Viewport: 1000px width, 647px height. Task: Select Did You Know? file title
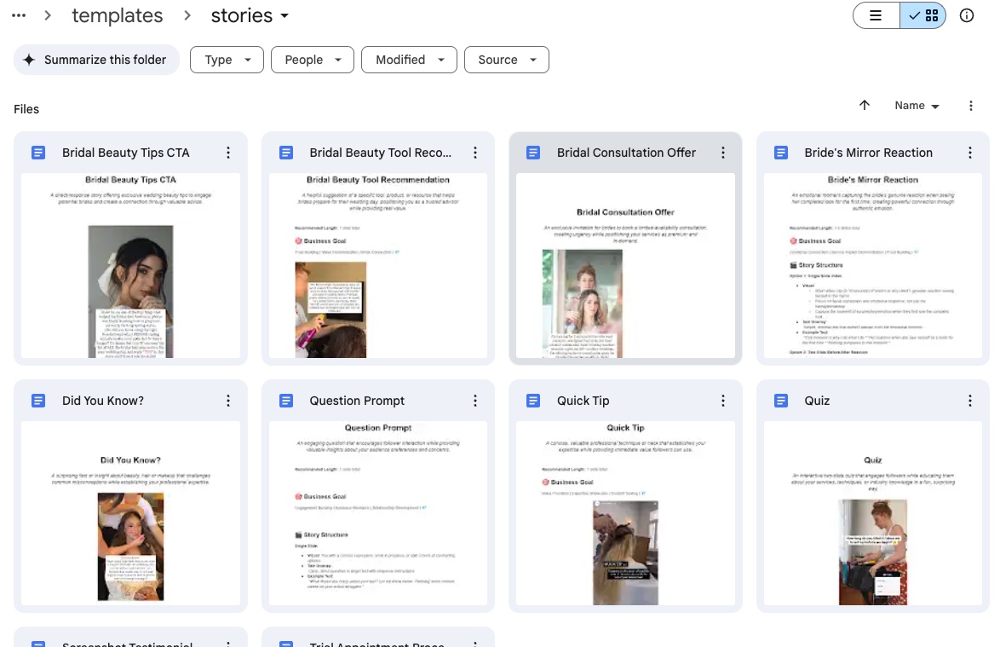click(103, 400)
